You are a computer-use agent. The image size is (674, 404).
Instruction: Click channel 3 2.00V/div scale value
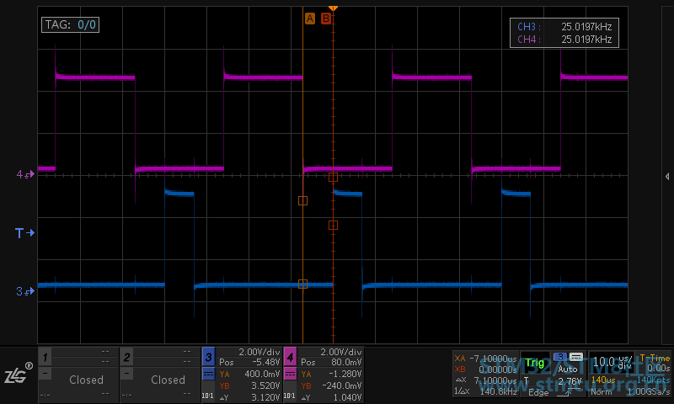(259, 352)
